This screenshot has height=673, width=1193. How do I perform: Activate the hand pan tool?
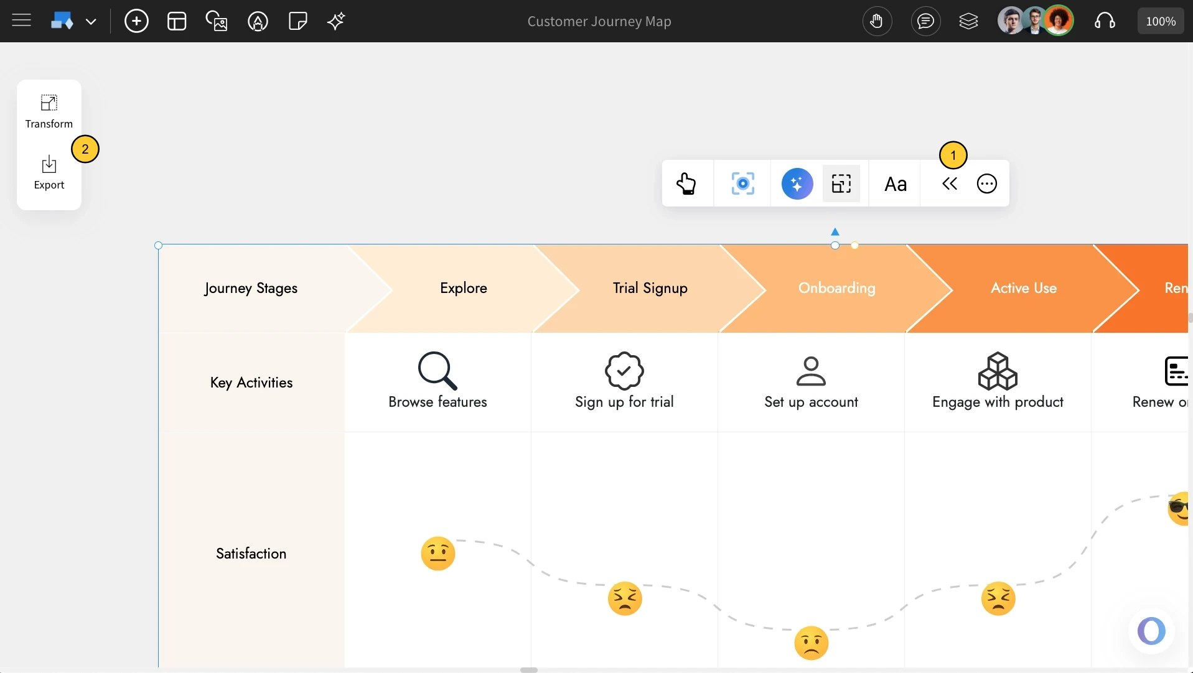click(877, 21)
